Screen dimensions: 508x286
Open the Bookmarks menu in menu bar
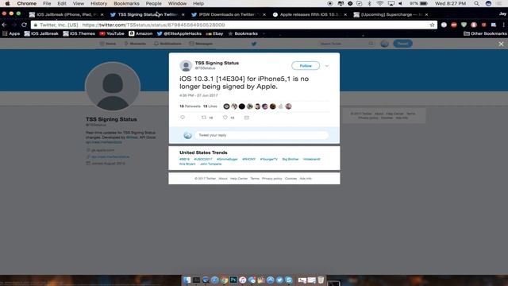pos(126,3)
